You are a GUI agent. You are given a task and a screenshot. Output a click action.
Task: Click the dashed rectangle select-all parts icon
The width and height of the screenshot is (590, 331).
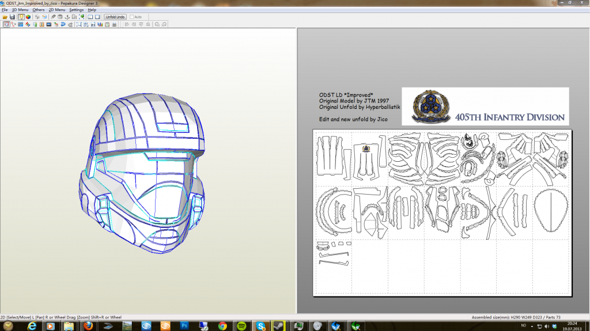(79, 24)
